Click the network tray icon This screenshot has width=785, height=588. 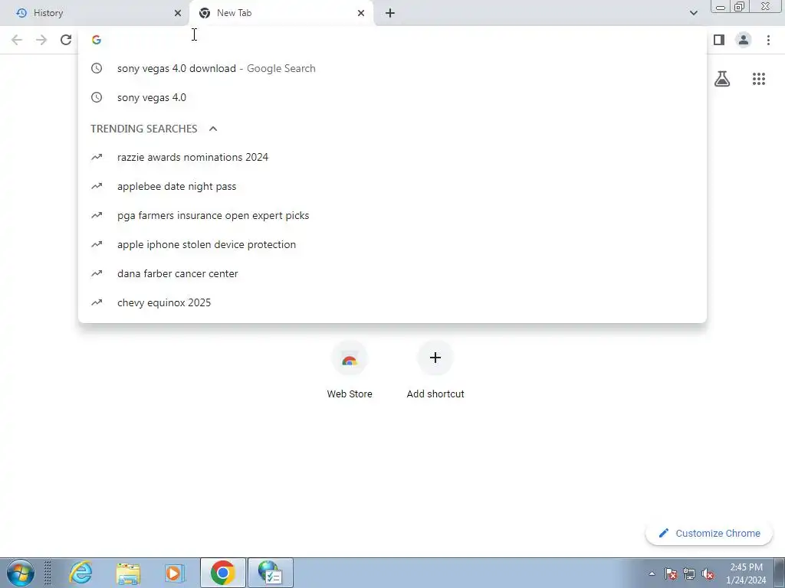pyautogui.click(x=689, y=573)
